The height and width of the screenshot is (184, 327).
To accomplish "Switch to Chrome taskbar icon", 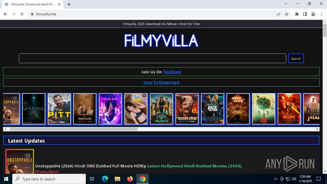I will (x=143, y=179).
